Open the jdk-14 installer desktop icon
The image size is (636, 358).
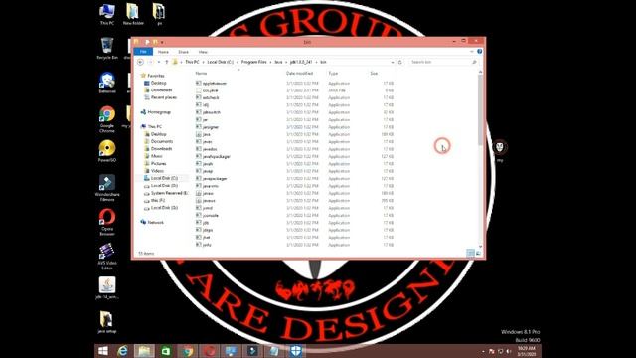pos(107,288)
